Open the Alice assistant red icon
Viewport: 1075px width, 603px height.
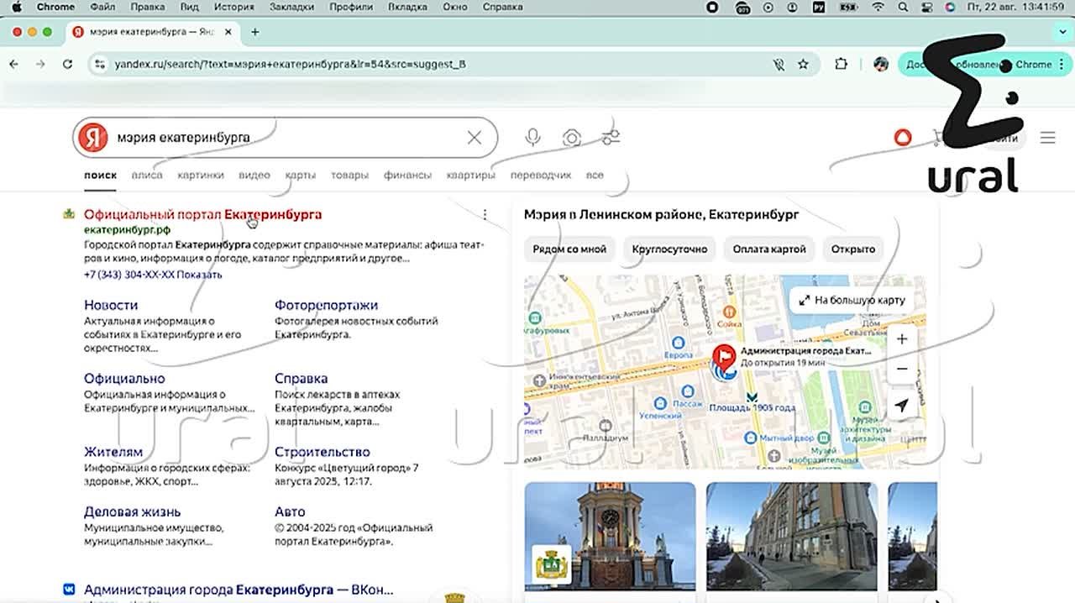coord(903,138)
